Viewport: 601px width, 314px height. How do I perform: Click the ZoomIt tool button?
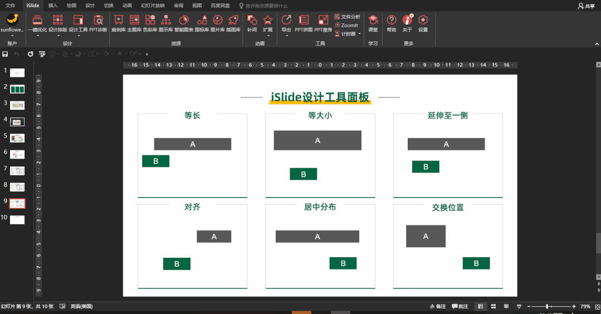(x=346, y=25)
